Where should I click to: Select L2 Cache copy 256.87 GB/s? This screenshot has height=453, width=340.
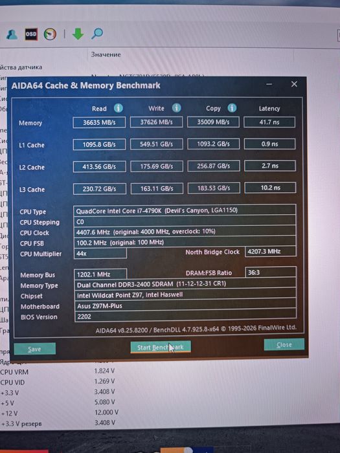pyautogui.click(x=214, y=166)
